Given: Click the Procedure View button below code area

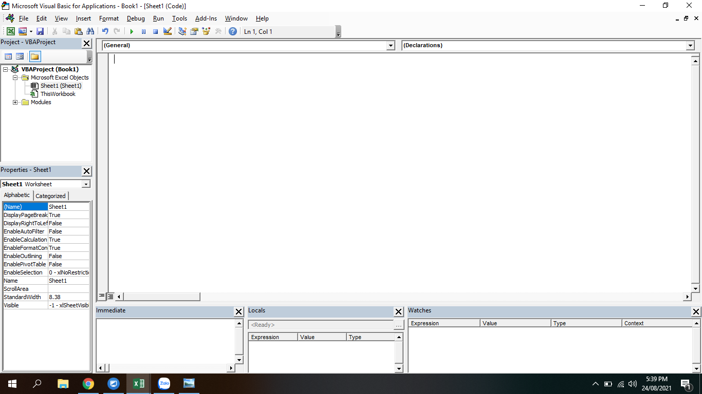Looking at the screenshot, I should 102,297.
